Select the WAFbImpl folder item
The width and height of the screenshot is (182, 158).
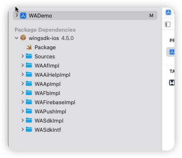coord(47,93)
